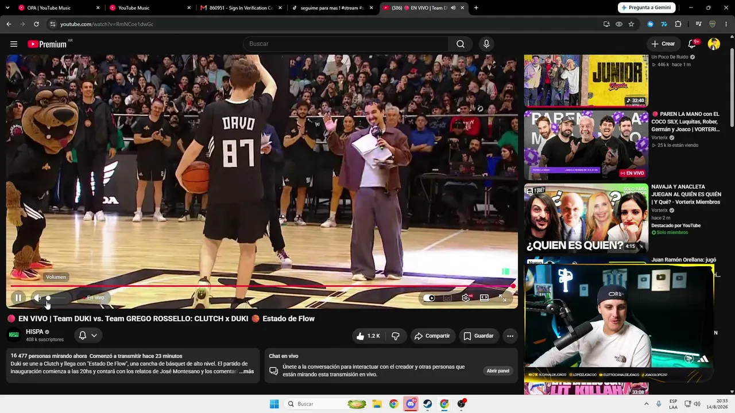The height and width of the screenshot is (413, 735).
Task: Toggle autoplay switch in the player
Action: [429, 298]
